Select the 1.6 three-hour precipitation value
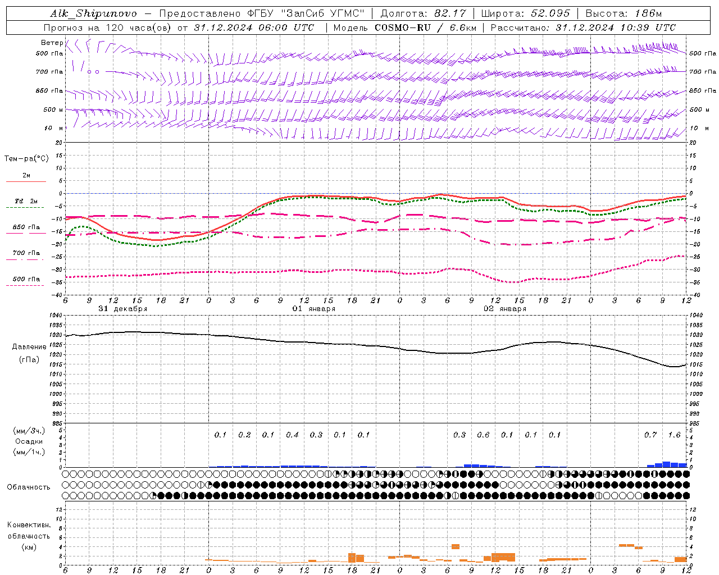Viewport: 719px width, 575px height. point(674,435)
